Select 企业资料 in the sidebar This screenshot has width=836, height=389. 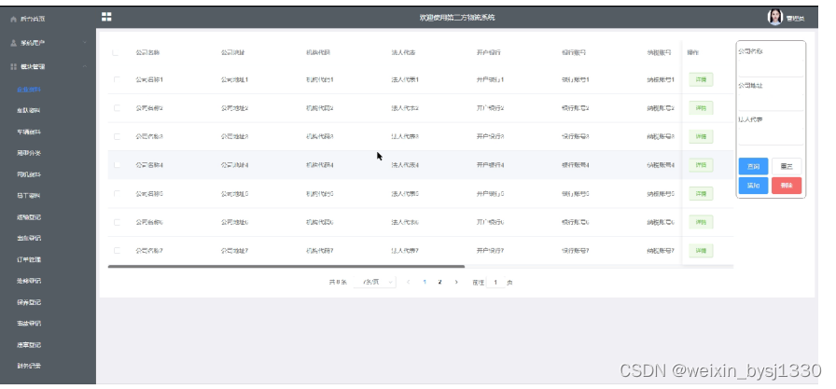[29, 90]
